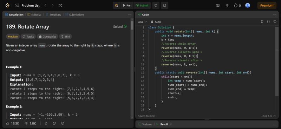281x129 pixels.
Task: Toggle the Auto lock setting
Action: pyautogui.click(x=156, y=22)
